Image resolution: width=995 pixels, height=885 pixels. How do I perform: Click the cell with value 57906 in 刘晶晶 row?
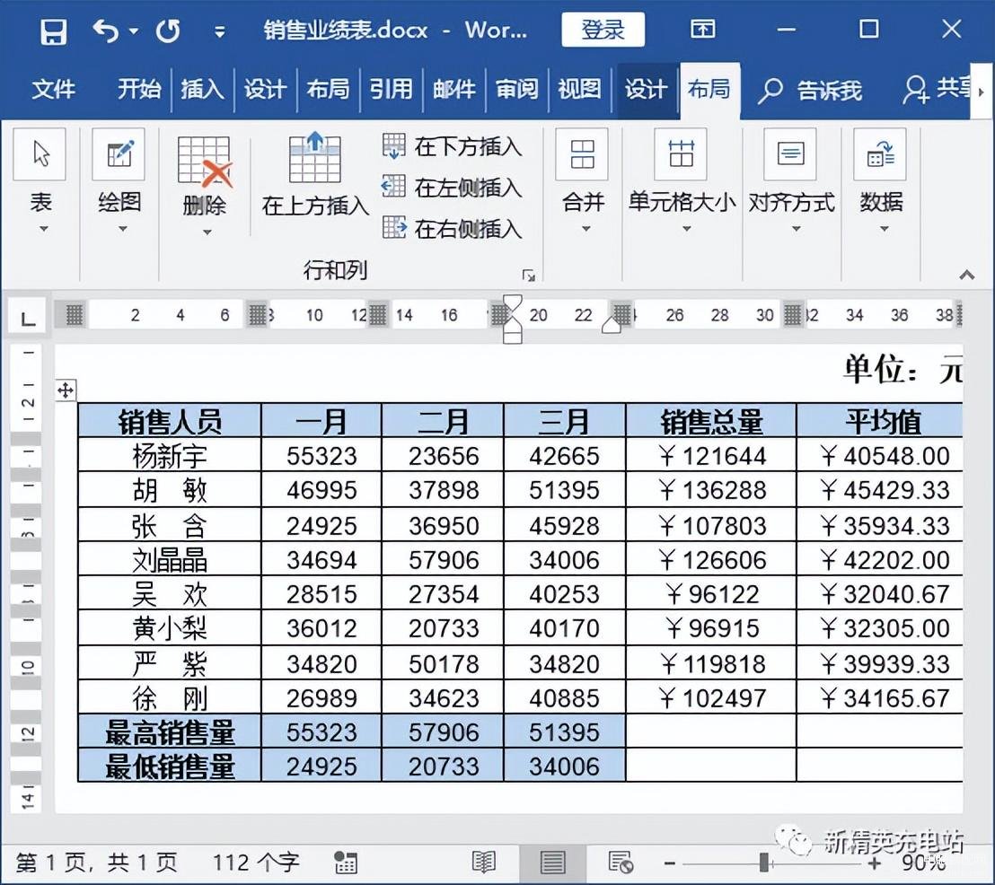(x=443, y=559)
